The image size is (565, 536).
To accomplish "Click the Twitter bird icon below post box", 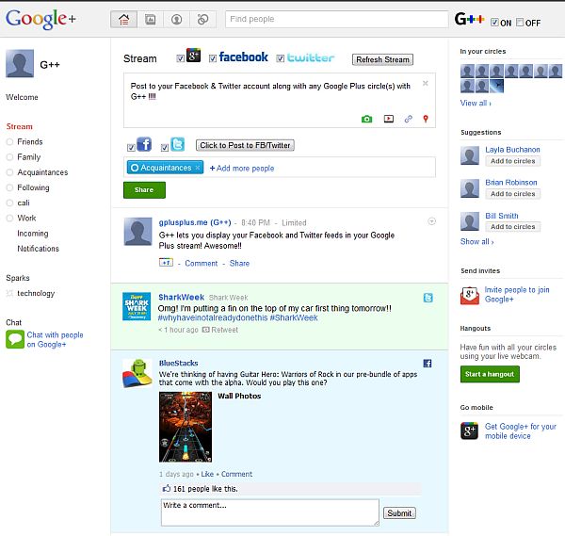I will click(x=177, y=144).
